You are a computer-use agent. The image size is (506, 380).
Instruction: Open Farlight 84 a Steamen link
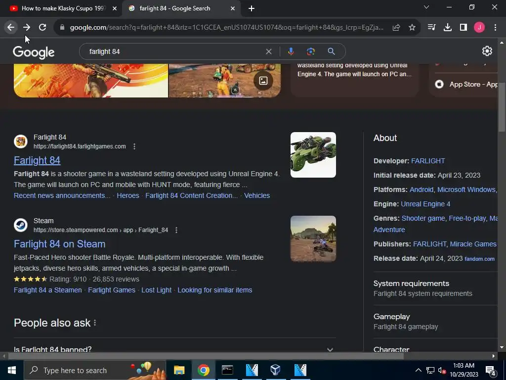48,290
